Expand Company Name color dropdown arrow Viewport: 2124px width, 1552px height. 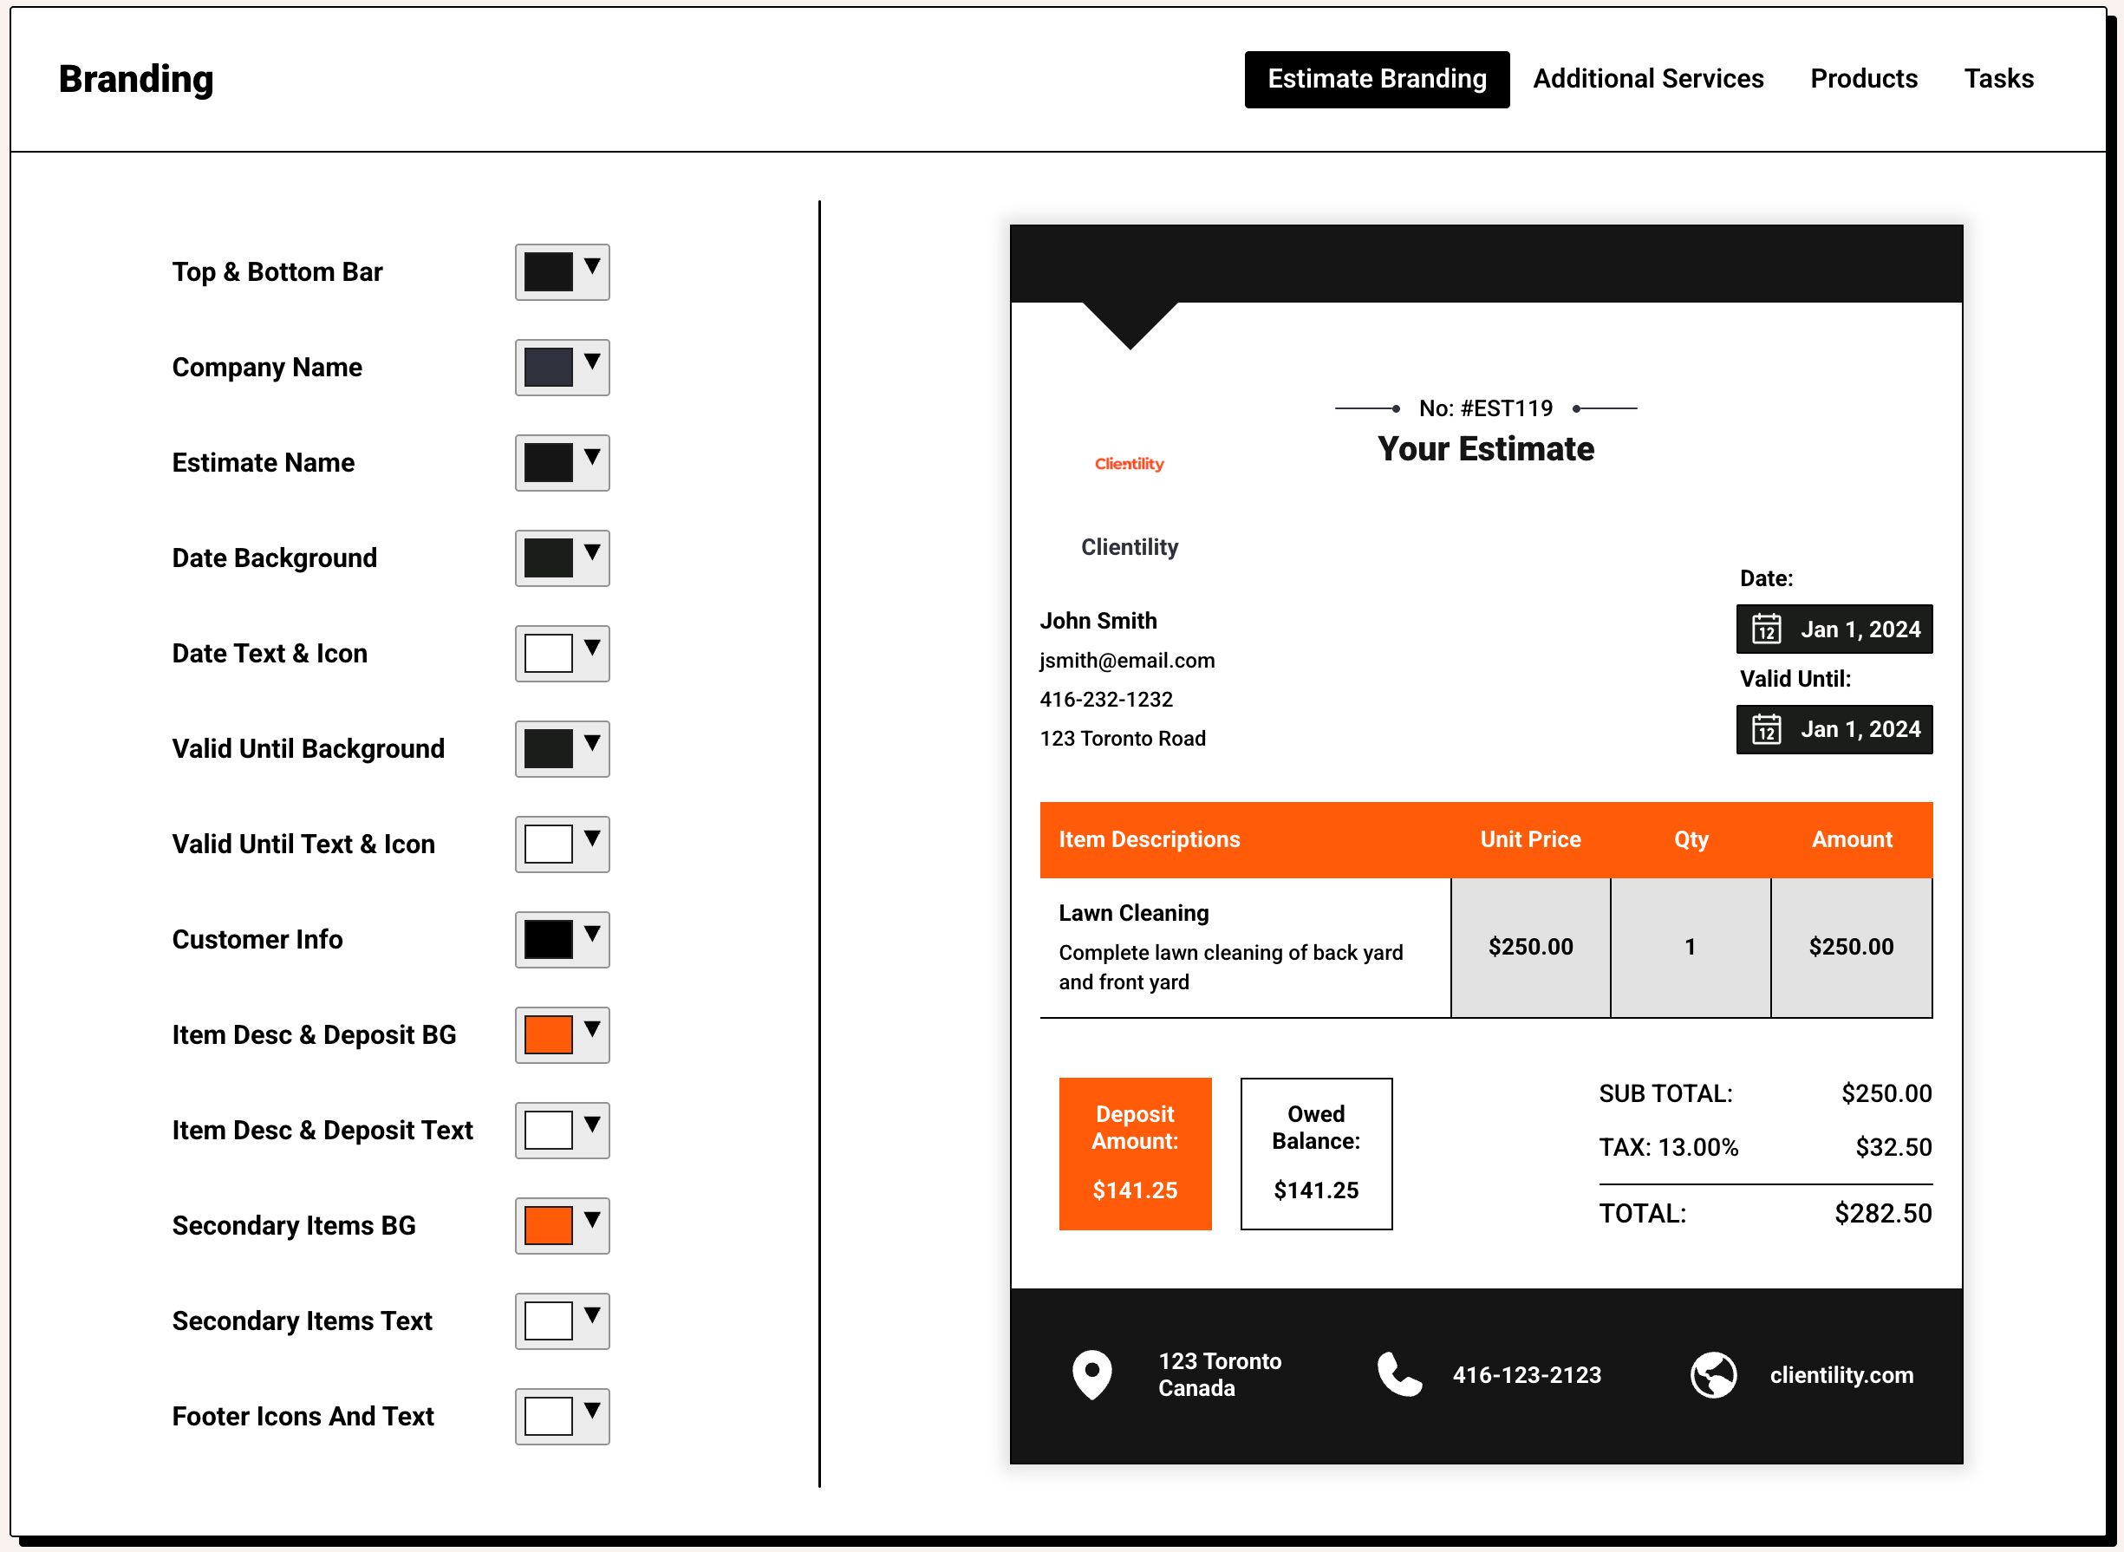click(x=592, y=362)
